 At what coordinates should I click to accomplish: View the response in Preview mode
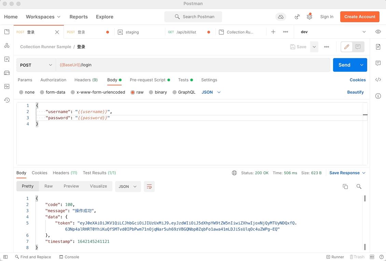point(71,186)
